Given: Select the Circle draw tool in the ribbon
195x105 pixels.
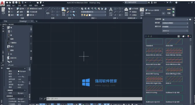Looking at the screenshot, I should (x=52, y=12).
